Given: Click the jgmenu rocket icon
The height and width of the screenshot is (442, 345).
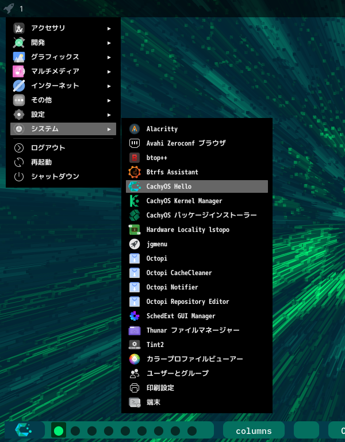Looking at the screenshot, I should click(x=135, y=244).
